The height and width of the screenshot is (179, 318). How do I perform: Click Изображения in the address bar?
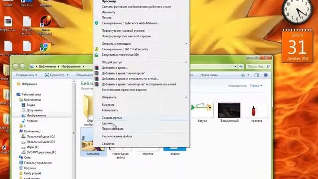pos(71,66)
